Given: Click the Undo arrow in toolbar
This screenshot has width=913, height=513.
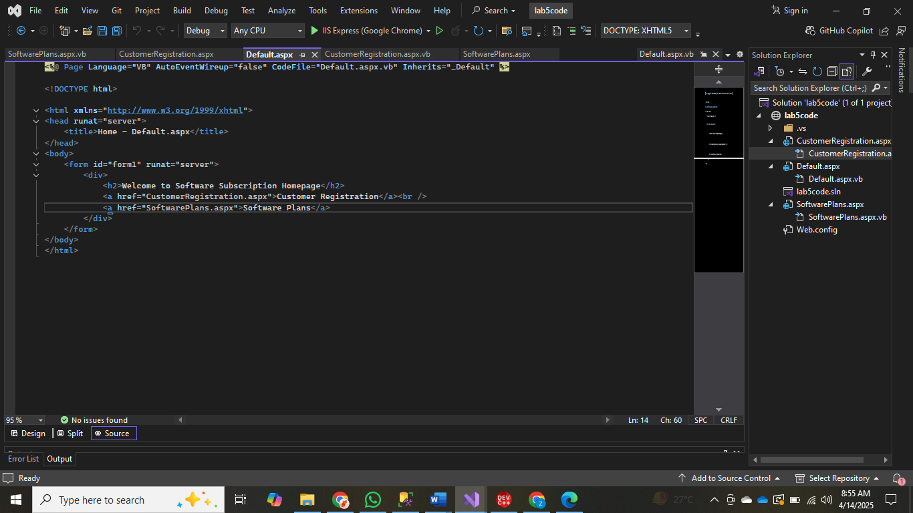Looking at the screenshot, I should click(x=137, y=31).
